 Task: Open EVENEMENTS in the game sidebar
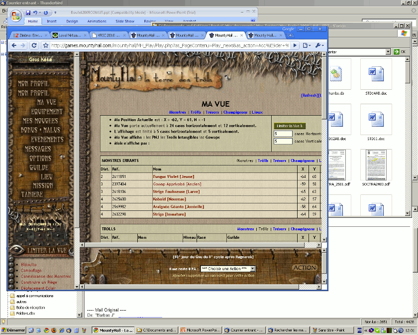[x=47, y=140]
